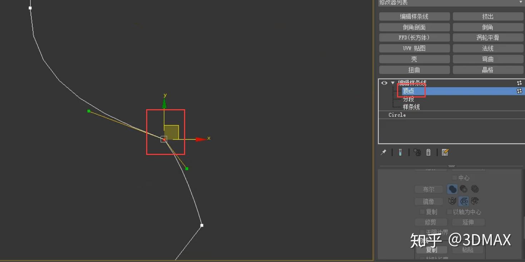Check the 复制 option for mirror
The width and height of the screenshot is (525, 262).
pyautogui.click(x=422, y=211)
